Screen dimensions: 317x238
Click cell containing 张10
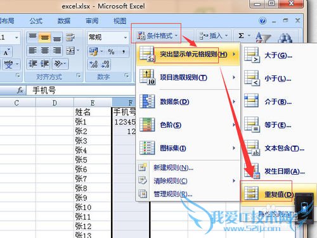click(93, 207)
